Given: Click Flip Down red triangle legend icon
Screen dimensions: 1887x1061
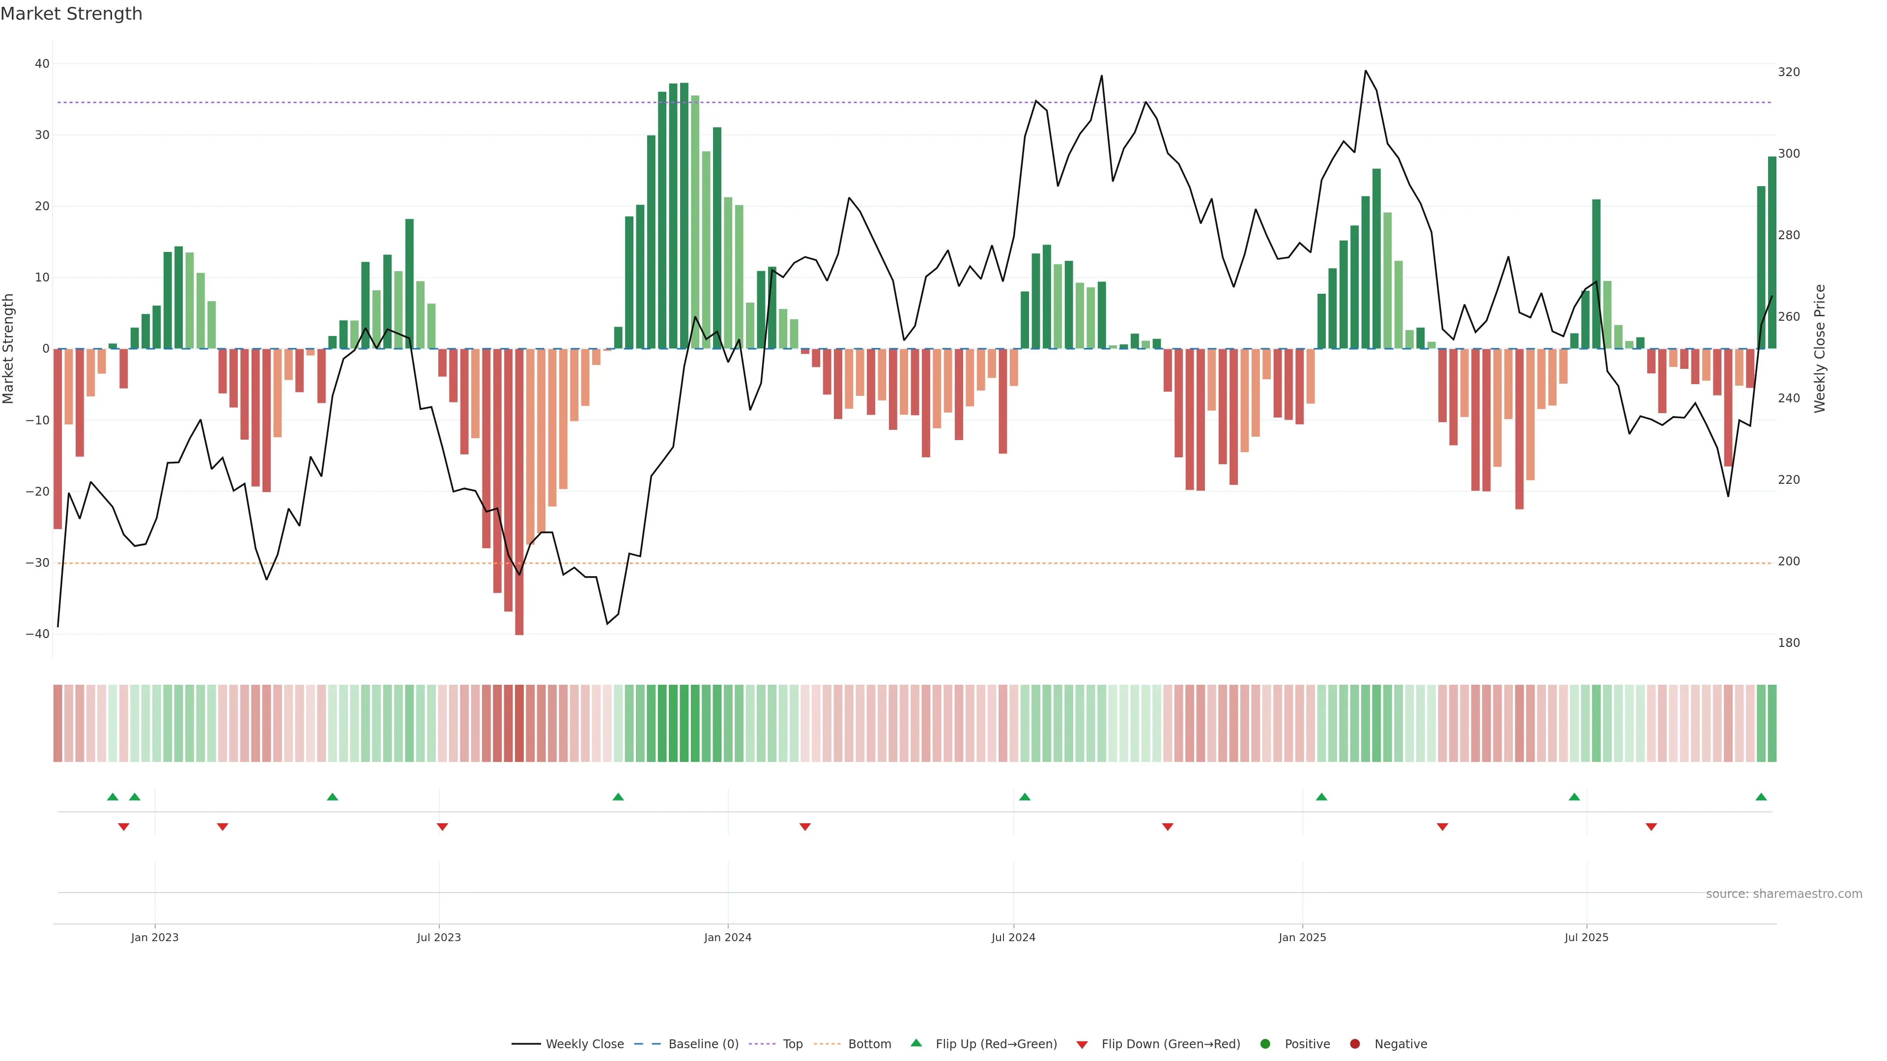Looking at the screenshot, I should 1082,1044.
